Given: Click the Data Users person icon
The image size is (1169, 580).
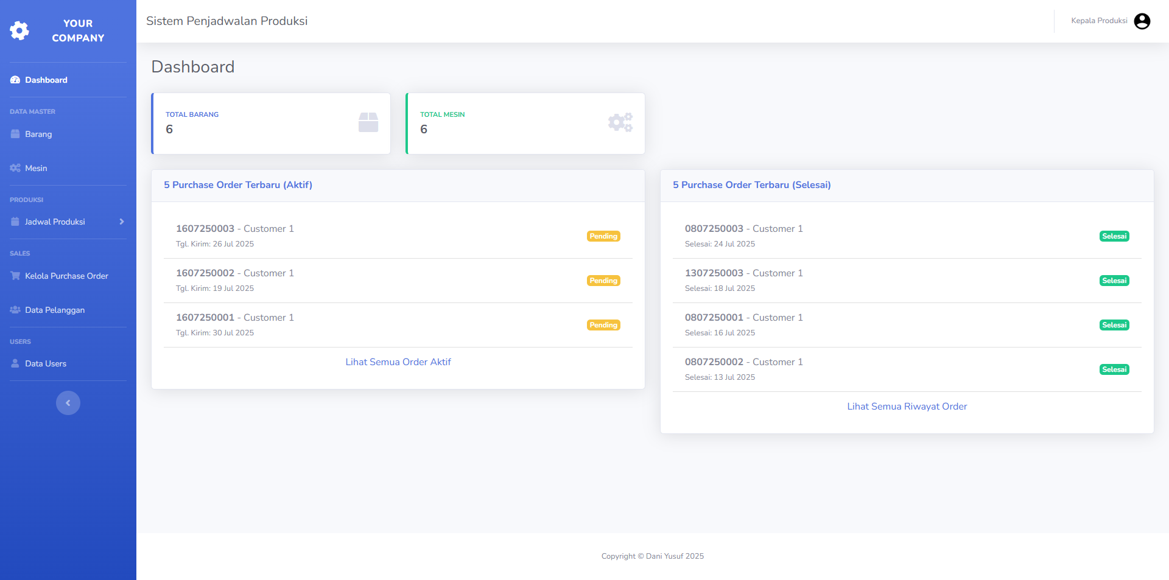Looking at the screenshot, I should pos(15,363).
